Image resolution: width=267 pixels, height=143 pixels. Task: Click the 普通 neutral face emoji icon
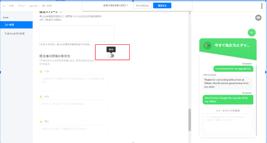point(41,97)
